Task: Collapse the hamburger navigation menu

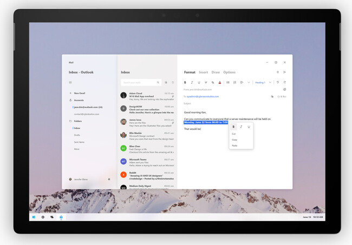Action: (70, 83)
